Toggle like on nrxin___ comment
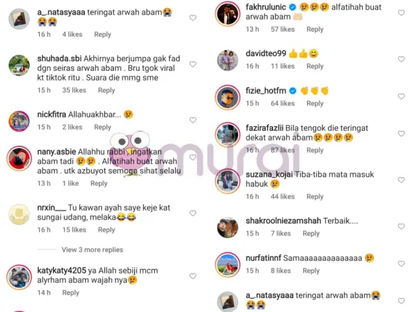The height and width of the screenshot is (312, 417). pos(193,214)
